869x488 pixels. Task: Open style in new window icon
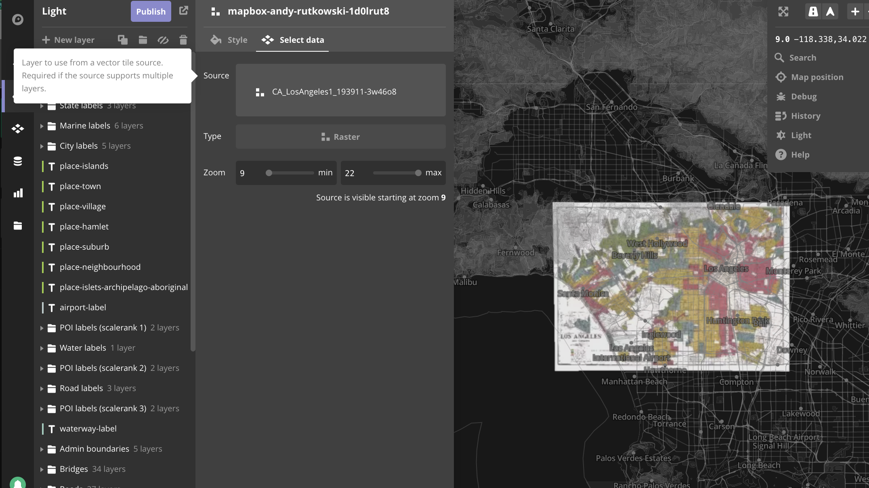[x=183, y=11]
